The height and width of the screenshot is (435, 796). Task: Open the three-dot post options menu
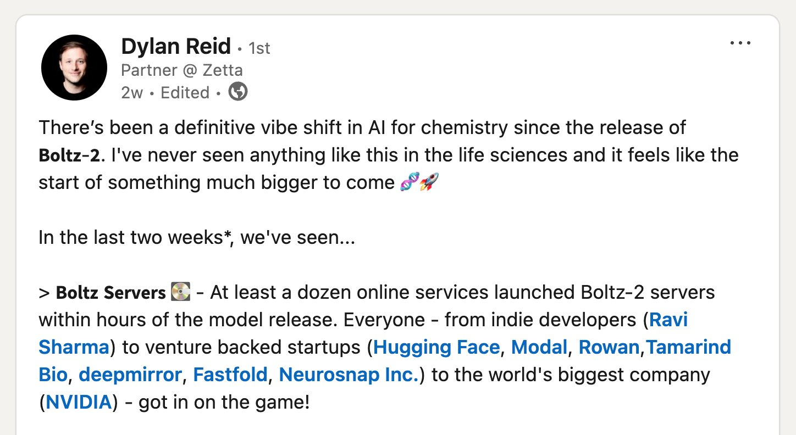click(x=740, y=43)
